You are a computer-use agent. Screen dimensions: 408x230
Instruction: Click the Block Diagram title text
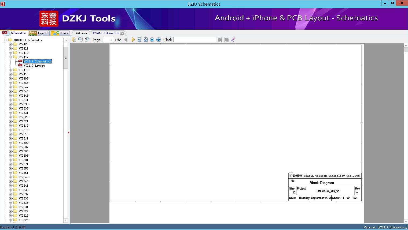pos(322,183)
